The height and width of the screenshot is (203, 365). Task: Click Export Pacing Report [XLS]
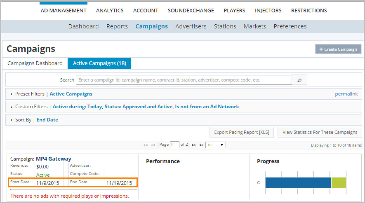[242, 132]
